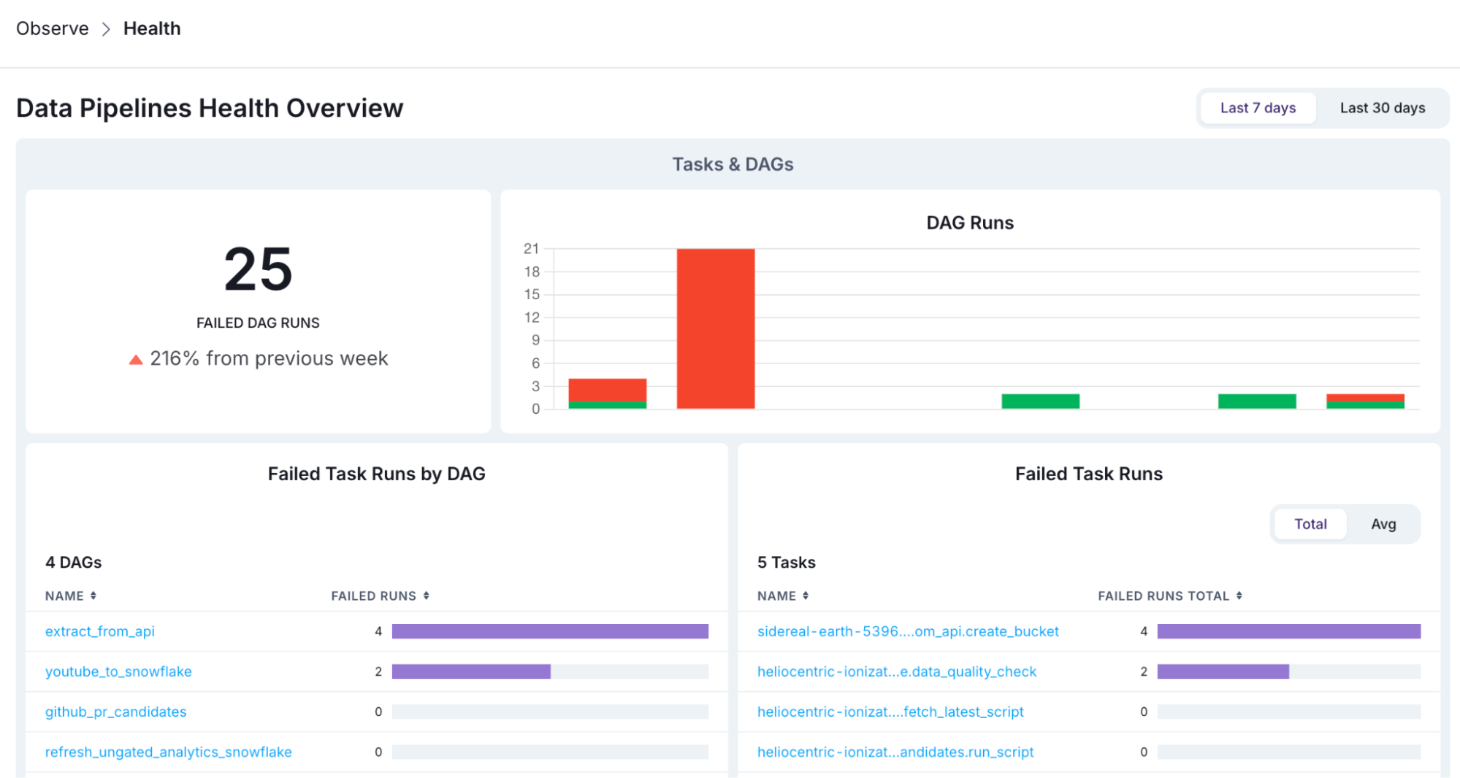Click purple bar for extract_from_api
This screenshot has width=1460, height=778.
(x=550, y=631)
